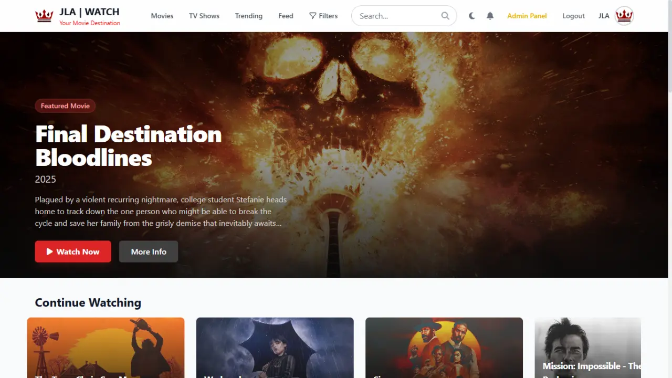Click the JLA | WATCH site title
The height and width of the screenshot is (378, 672).
tap(89, 12)
